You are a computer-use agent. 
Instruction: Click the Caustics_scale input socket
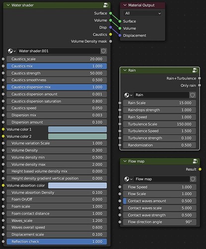tap(3, 59)
